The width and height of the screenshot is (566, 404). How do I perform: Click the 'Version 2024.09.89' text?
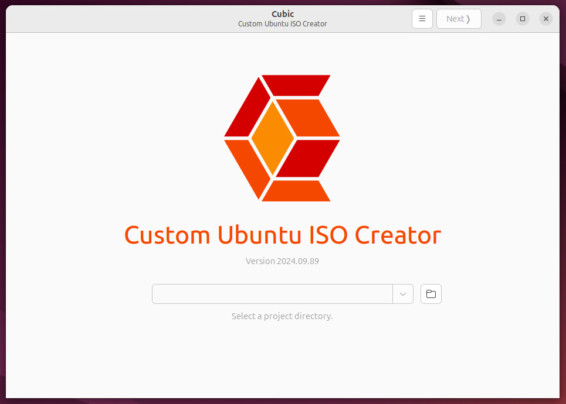coord(282,261)
